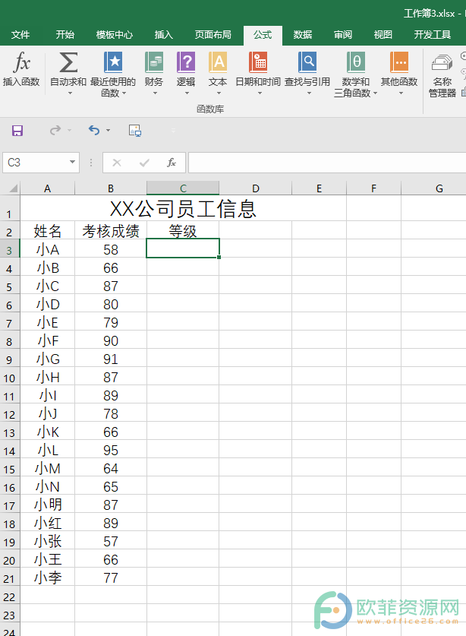Switch to the Page Layout (页面布局) tab
Viewport: 466px width, 636px height.
click(x=213, y=35)
